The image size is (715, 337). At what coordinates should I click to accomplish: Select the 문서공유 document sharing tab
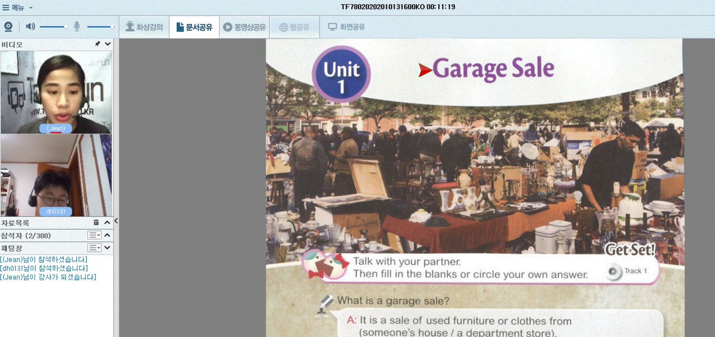click(194, 27)
